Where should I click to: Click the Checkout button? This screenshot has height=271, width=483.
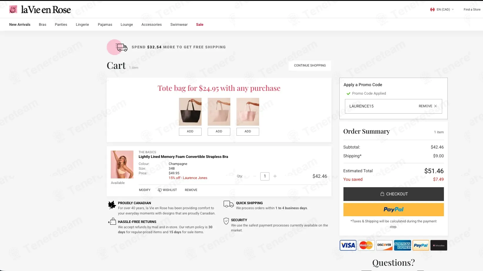[x=393, y=194]
